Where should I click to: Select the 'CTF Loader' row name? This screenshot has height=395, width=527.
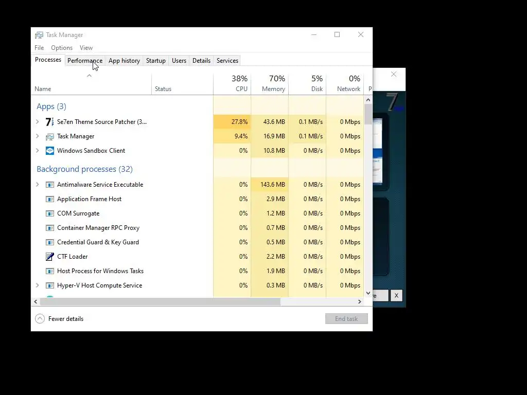tap(72, 257)
